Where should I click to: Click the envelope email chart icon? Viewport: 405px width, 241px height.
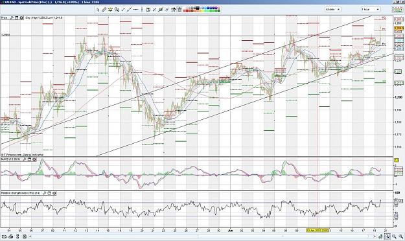[x=4, y=236]
